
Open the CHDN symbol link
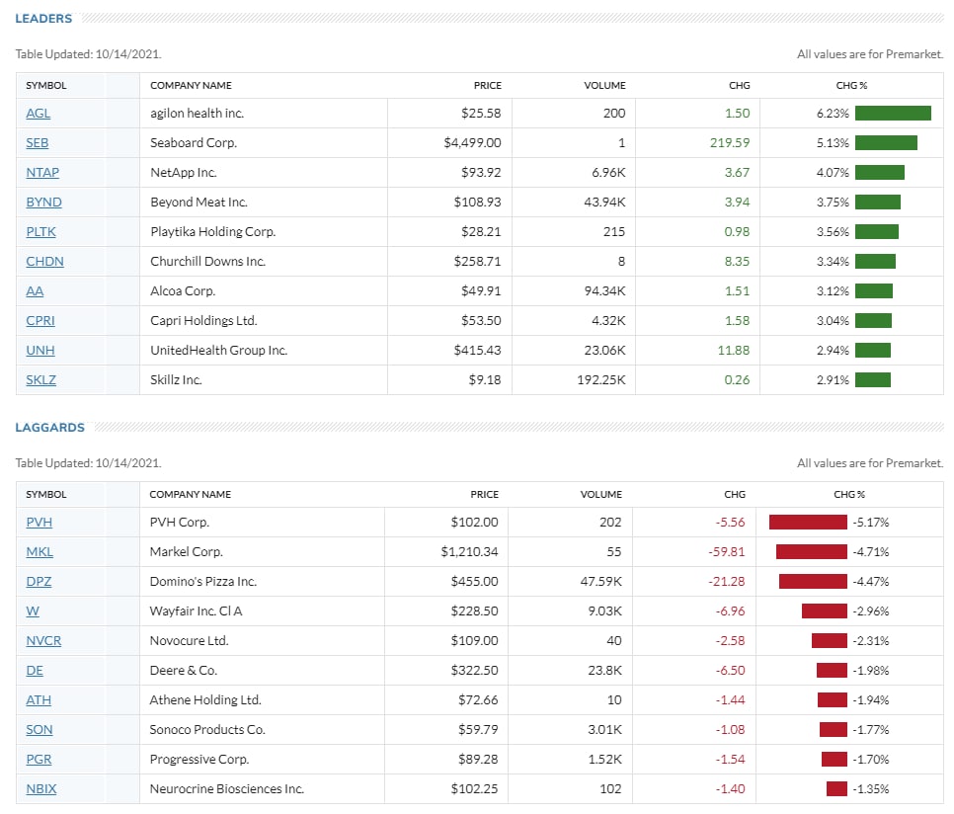pyautogui.click(x=44, y=262)
